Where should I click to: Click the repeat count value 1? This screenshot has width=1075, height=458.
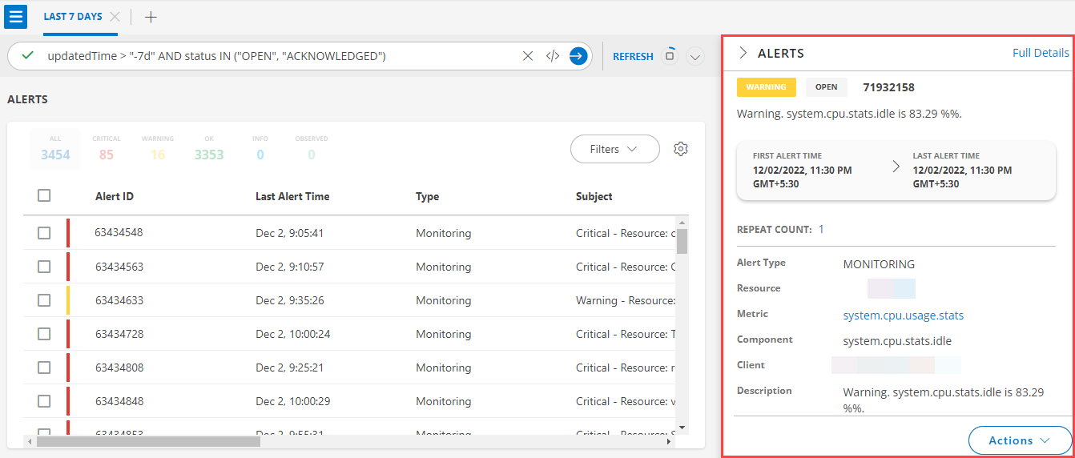point(821,229)
